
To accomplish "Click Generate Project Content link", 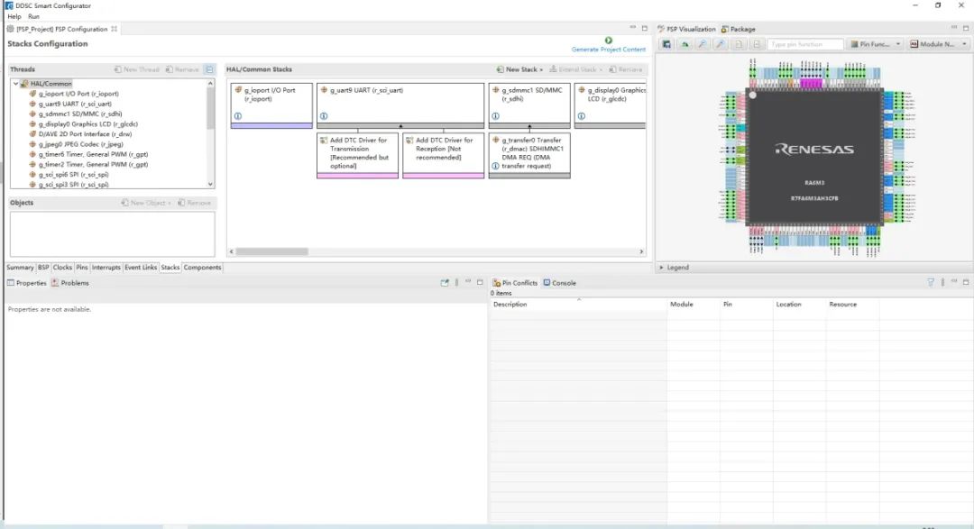I will 608,50.
